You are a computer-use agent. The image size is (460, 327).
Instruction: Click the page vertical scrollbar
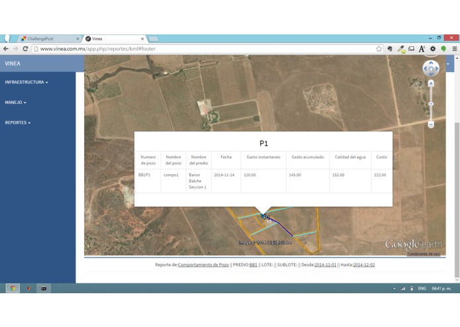click(457, 199)
